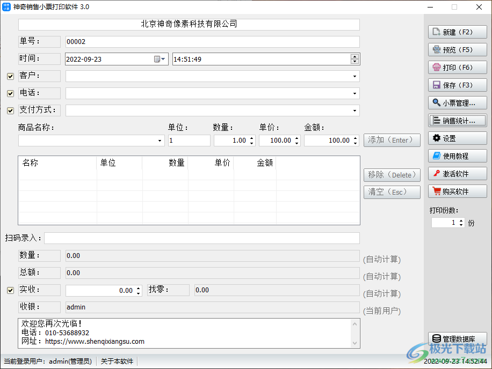Decrease time using the down spinner
The height and width of the screenshot is (369, 492).
point(354,61)
